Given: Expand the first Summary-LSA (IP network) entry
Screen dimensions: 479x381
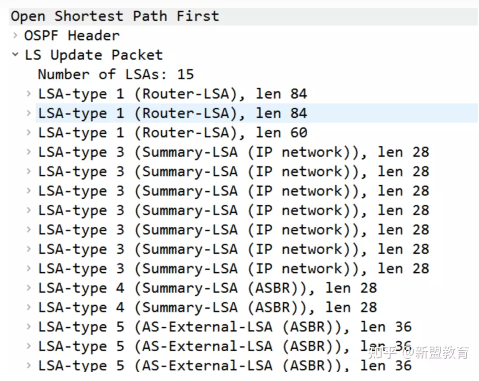Looking at the screenshot, I should [x=29, y=152].
